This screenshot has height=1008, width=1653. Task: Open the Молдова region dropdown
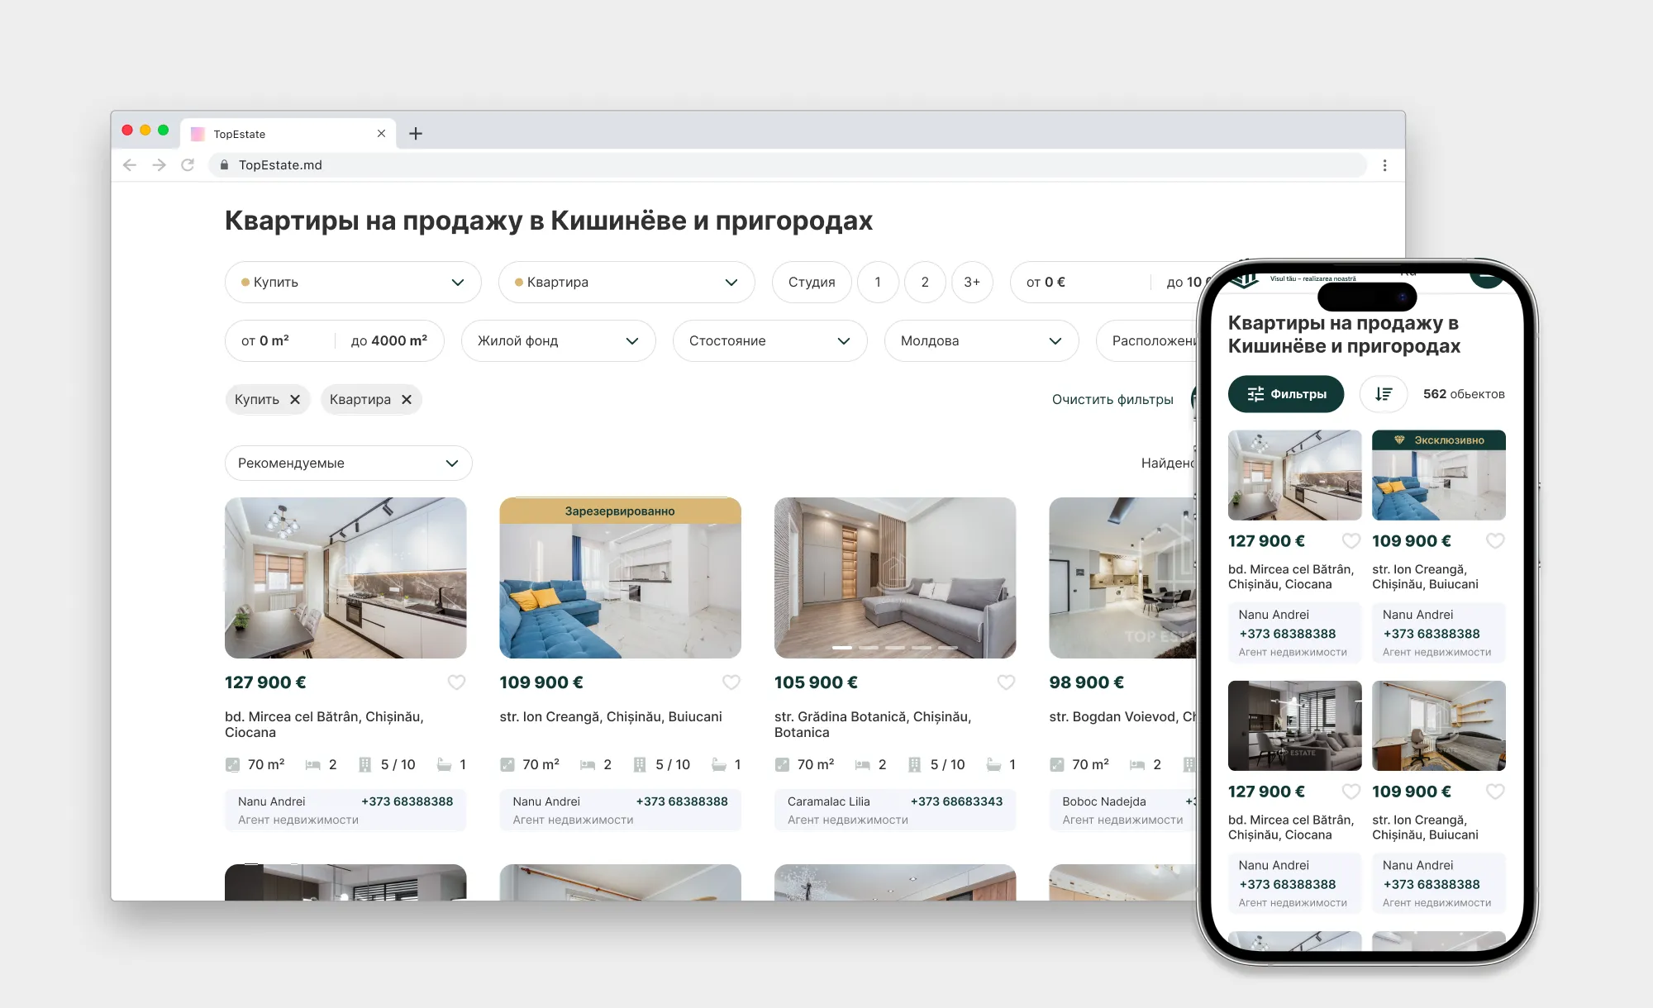tap(981, 341)
